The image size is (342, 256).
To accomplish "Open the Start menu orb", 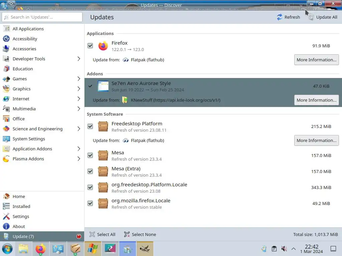I will 7,249.
